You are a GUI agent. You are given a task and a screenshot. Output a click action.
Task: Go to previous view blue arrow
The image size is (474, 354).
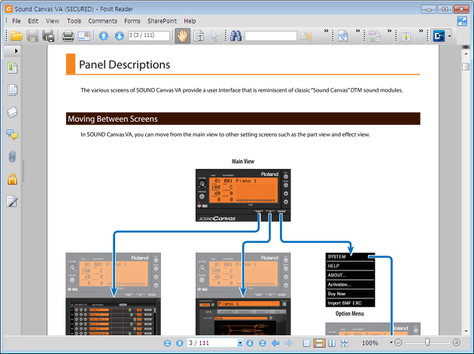pos(275,343)
